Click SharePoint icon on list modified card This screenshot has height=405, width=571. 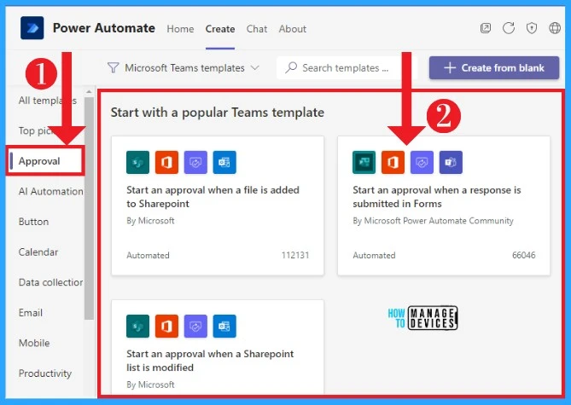point(137,326)
